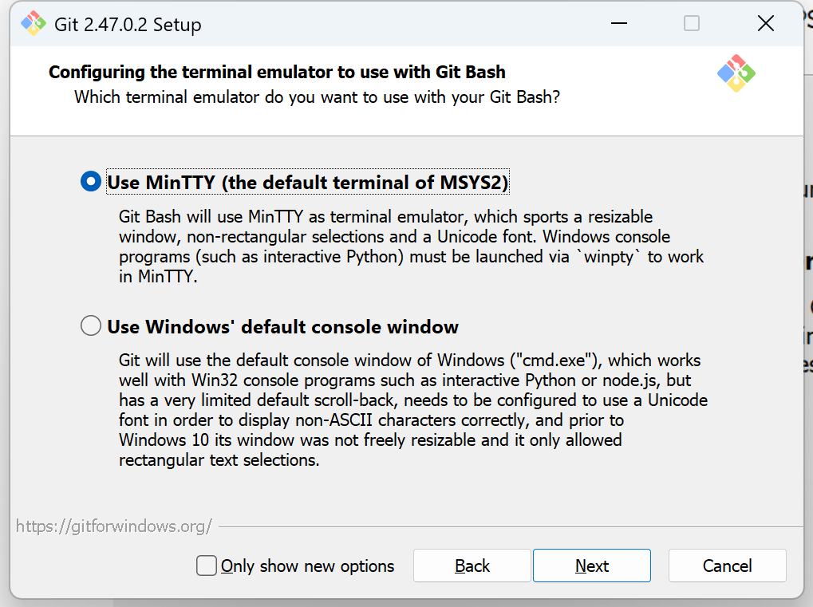This screenshot has height=607, width=813.
Task: Click the "Configuring the terminal emulator" heading
Action: point(277,73)
